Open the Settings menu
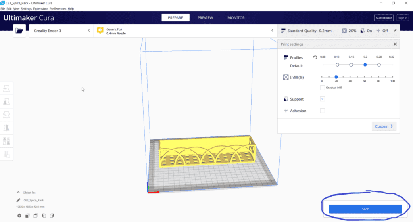Viewport: 413px width, 222px height. click(26, 9)
